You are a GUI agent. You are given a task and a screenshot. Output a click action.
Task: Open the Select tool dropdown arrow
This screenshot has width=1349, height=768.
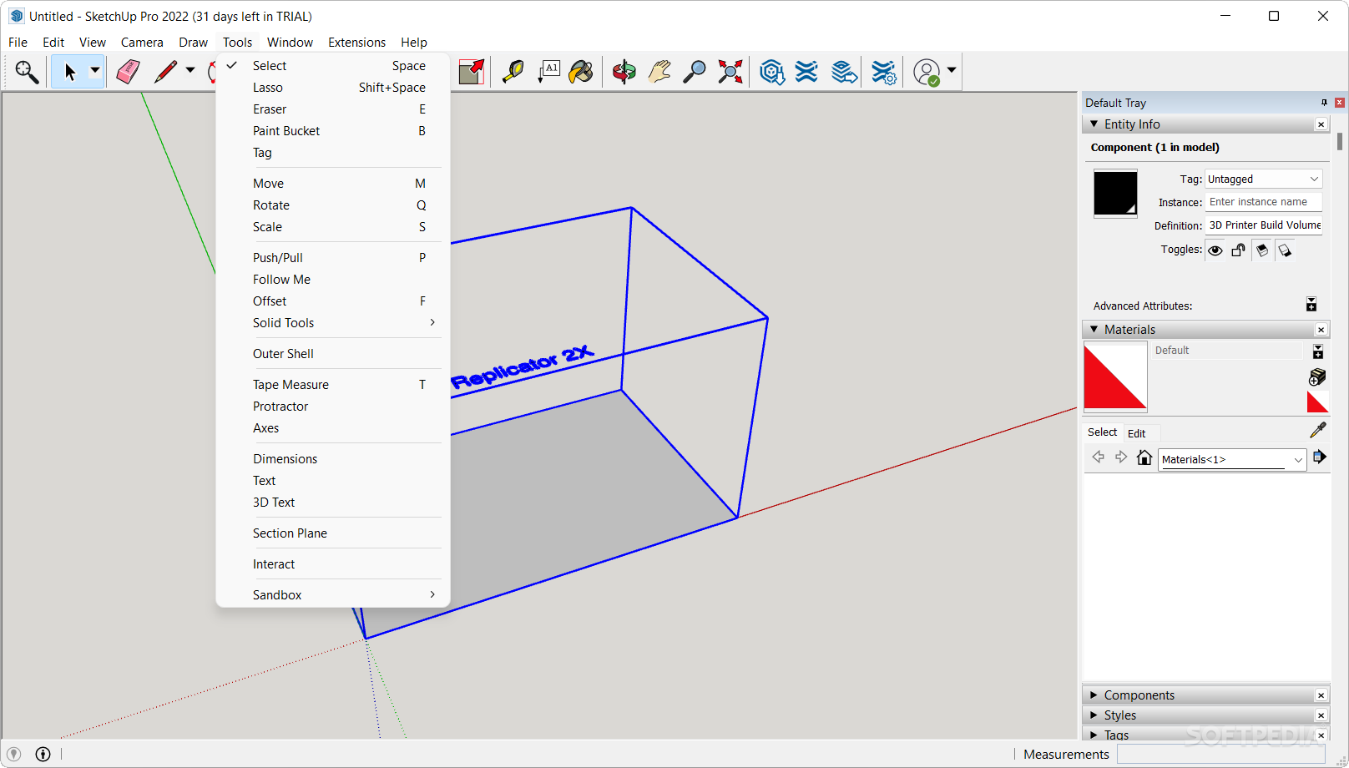click(x=95, y=71)
